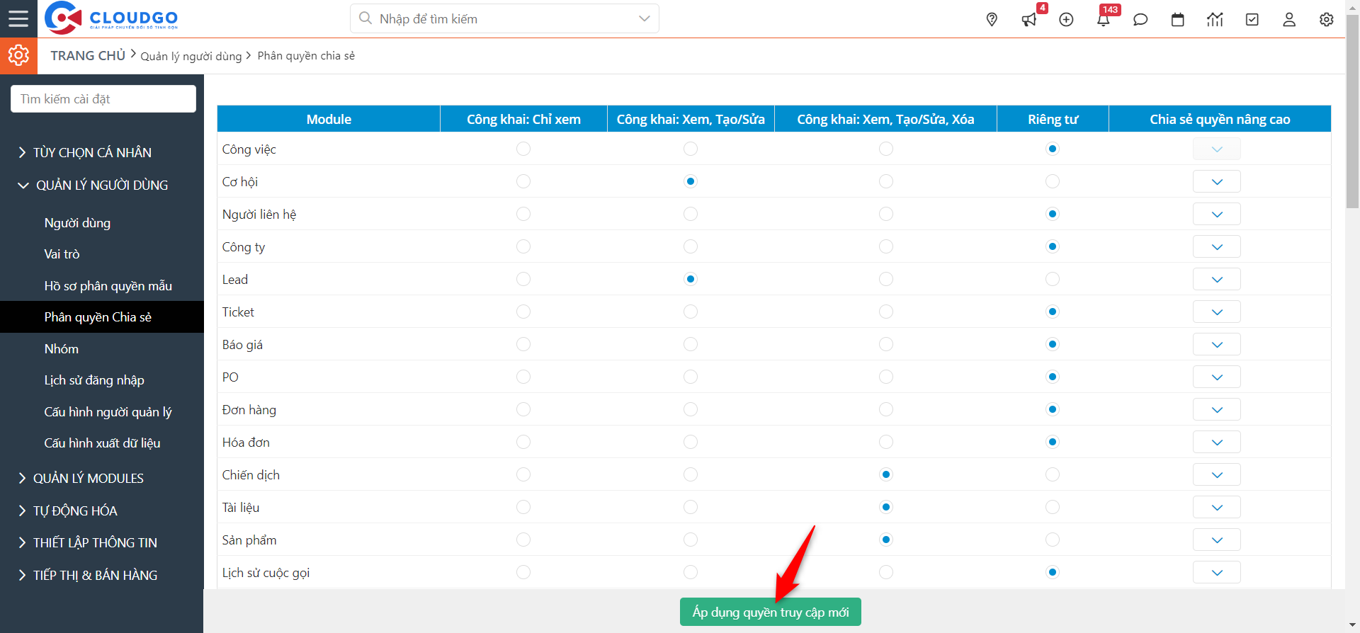Open Hồ sơ phân quyền mẫu
Image resolution: width=1360 pixels, height=633 pixels.
click(108, 286)
